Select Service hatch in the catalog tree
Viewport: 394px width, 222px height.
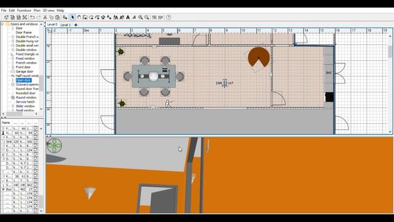tap(25, 102)
